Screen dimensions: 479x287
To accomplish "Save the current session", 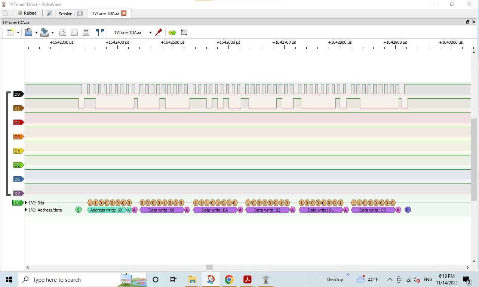I will tap(44, 33).
